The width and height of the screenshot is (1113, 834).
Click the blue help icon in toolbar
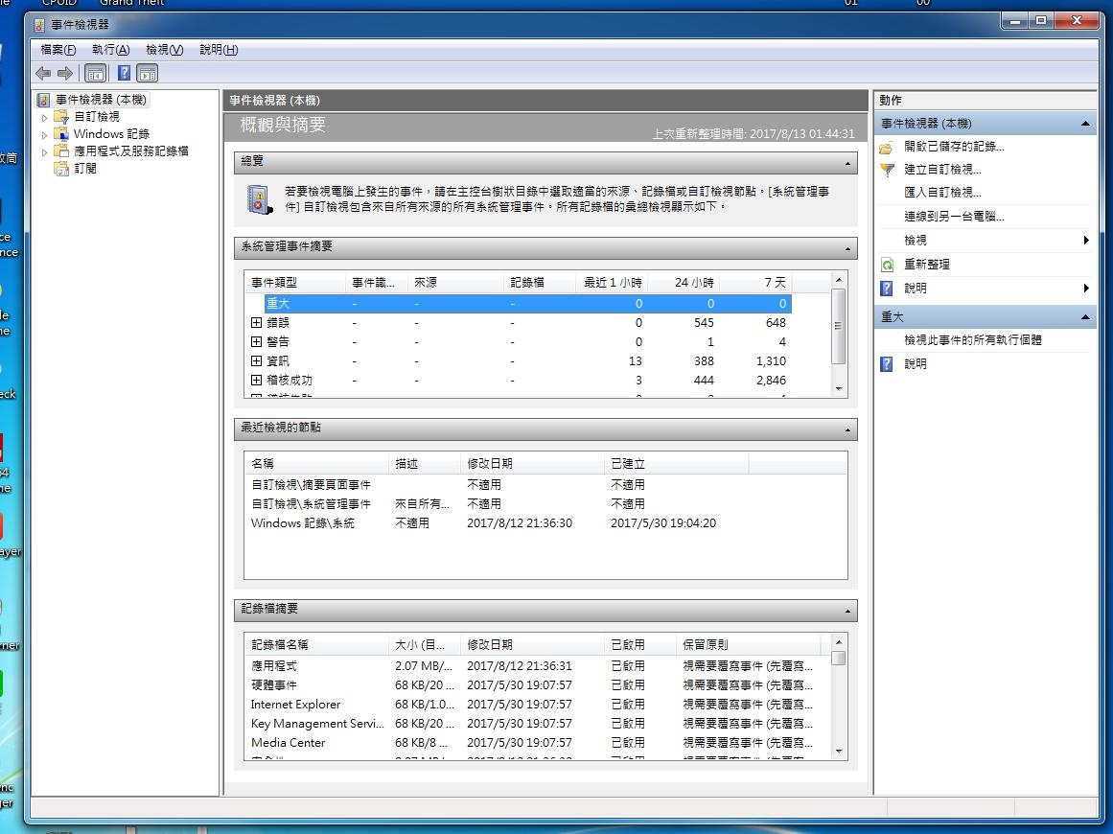124,73
